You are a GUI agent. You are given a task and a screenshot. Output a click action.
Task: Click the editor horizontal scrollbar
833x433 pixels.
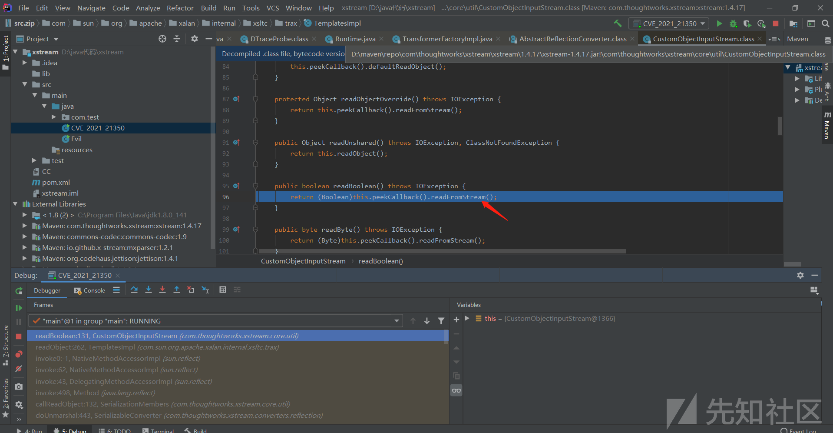point(442,251)
